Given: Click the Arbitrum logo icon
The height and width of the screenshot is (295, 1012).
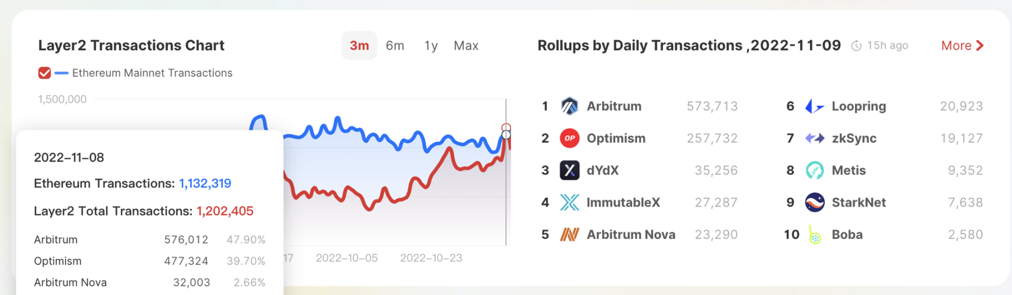Looking at the screenshot, I should coord(570,106).
